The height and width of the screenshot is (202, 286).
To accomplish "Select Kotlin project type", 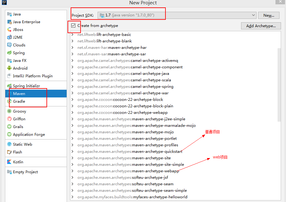I will pyautogui.click(x=36, y=162).
